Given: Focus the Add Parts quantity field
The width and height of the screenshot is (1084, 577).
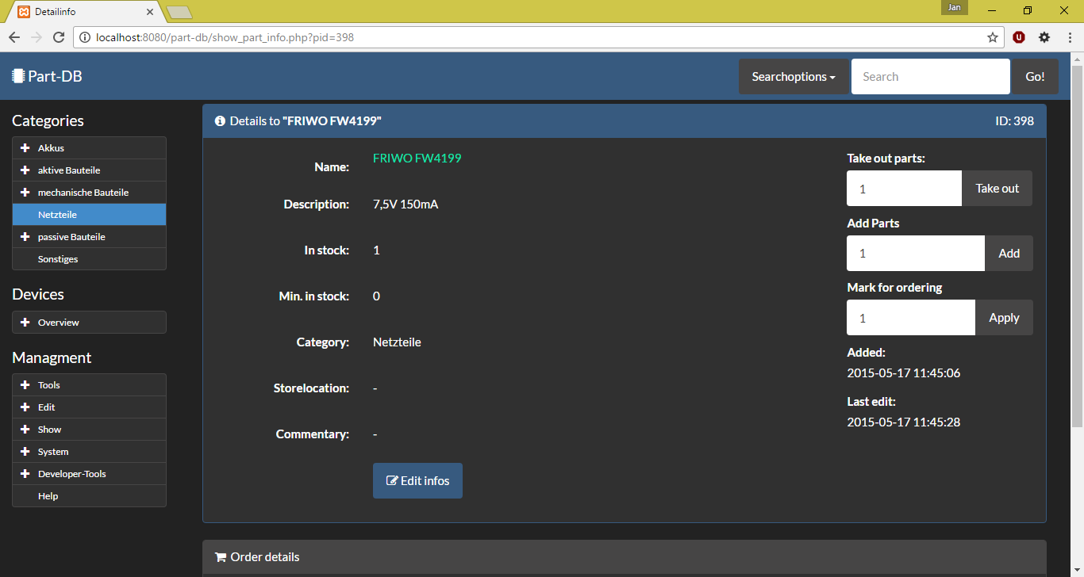Looking at the screenshot, I should pos(916,254).
